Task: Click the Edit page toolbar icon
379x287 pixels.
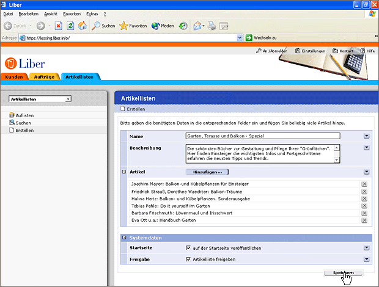Action: click(x=224, y=26)
